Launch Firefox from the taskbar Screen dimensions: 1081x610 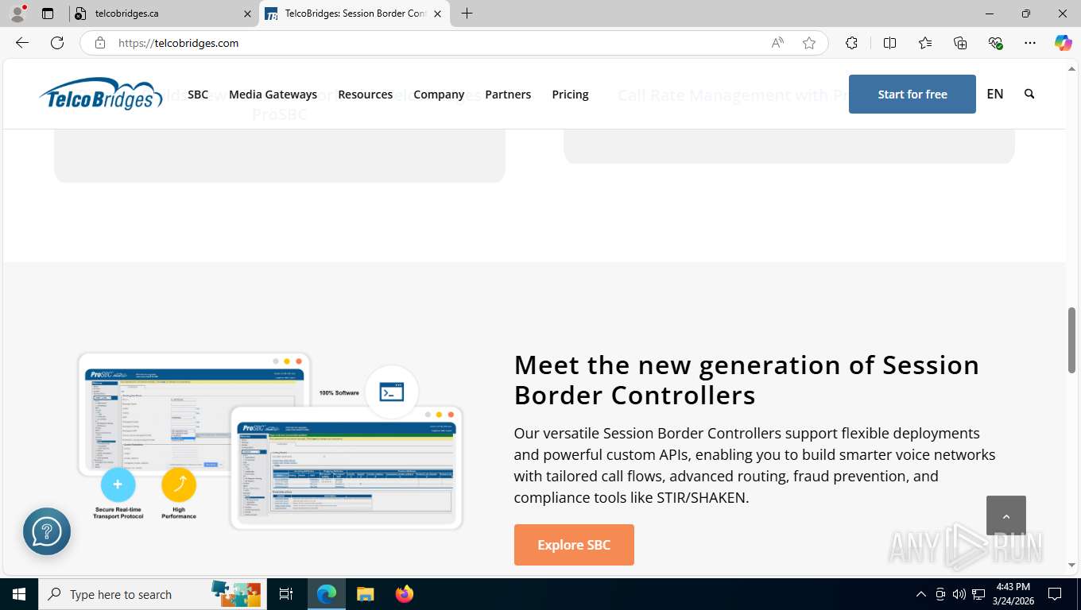(x=405, y=594)
